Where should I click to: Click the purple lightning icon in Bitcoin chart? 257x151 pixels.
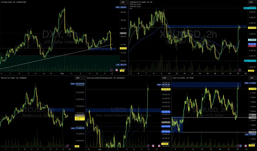(67, 146)
